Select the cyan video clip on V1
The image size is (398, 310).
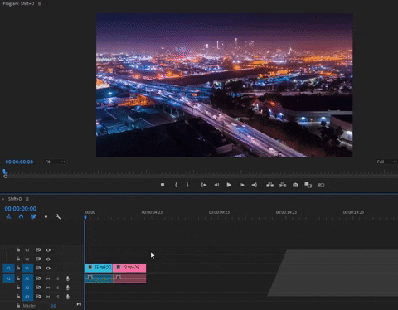click(99, 268)
